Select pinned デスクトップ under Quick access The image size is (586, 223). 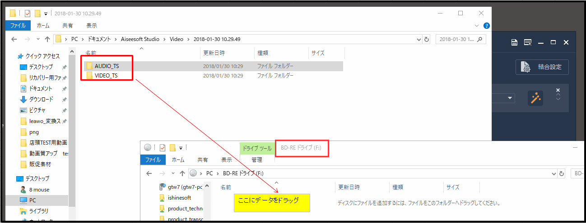tap(42, 67)
